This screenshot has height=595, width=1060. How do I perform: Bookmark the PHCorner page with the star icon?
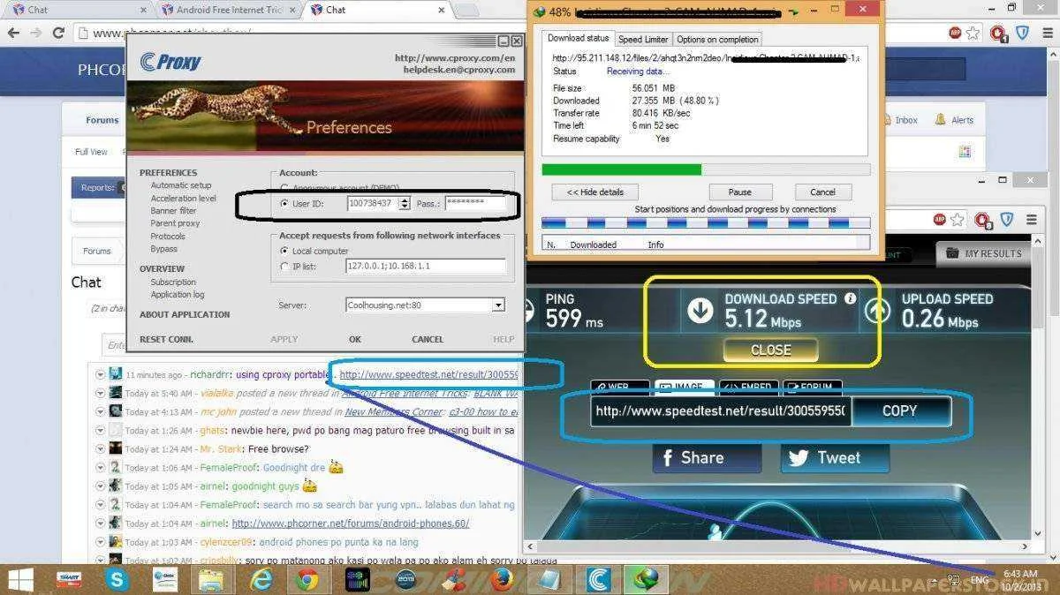point(973,33)
